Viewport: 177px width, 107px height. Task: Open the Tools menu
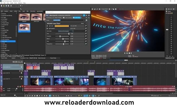coord(15,3)
